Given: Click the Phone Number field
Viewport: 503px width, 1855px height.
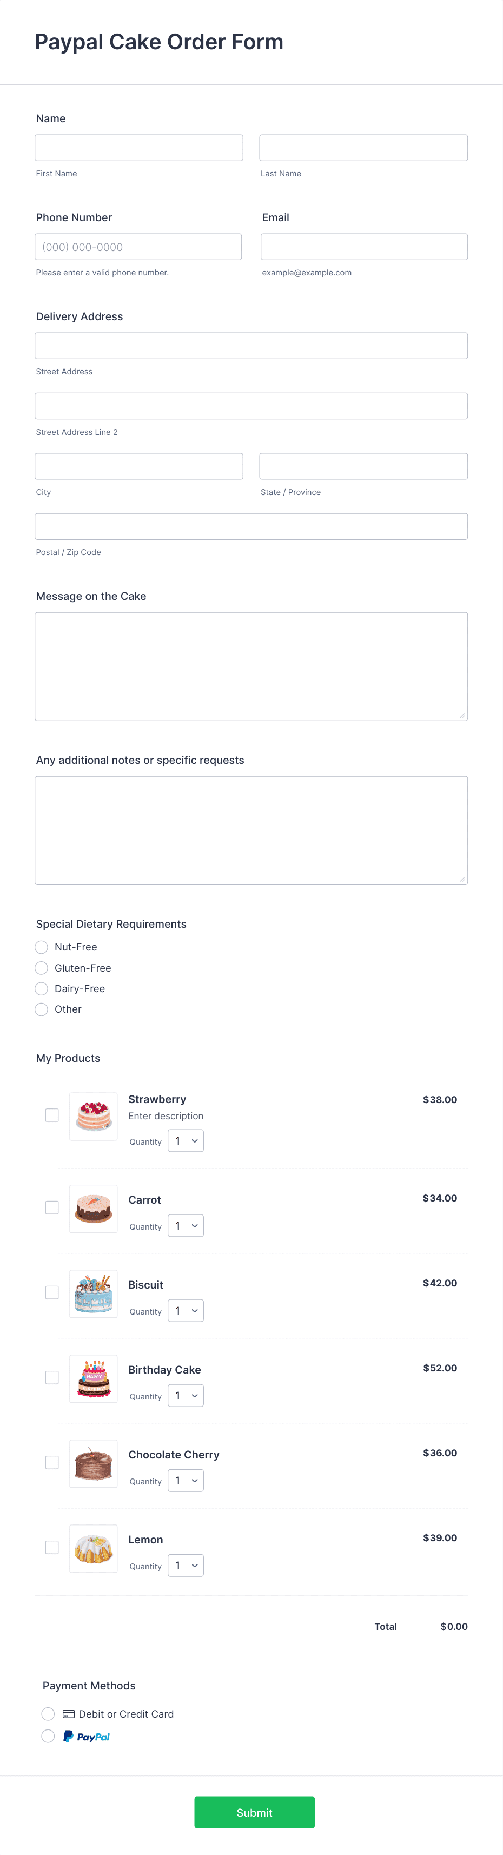Looking at the screenshot, I should pos(138,246).
